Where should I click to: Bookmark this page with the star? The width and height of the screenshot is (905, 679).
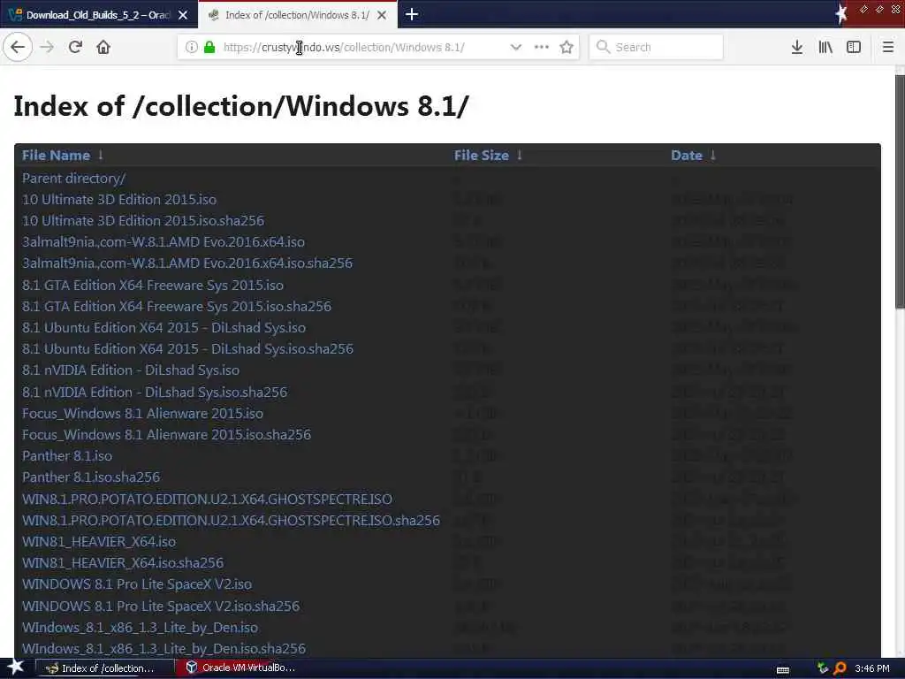pyautogui.click(x=567, y=47)
